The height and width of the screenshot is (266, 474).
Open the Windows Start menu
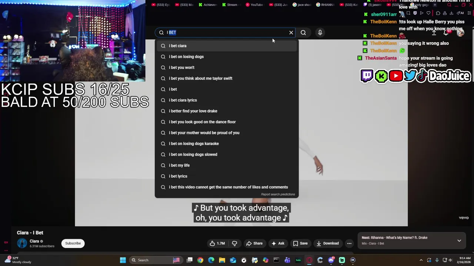pyautogui.click(x=123, y=260)
